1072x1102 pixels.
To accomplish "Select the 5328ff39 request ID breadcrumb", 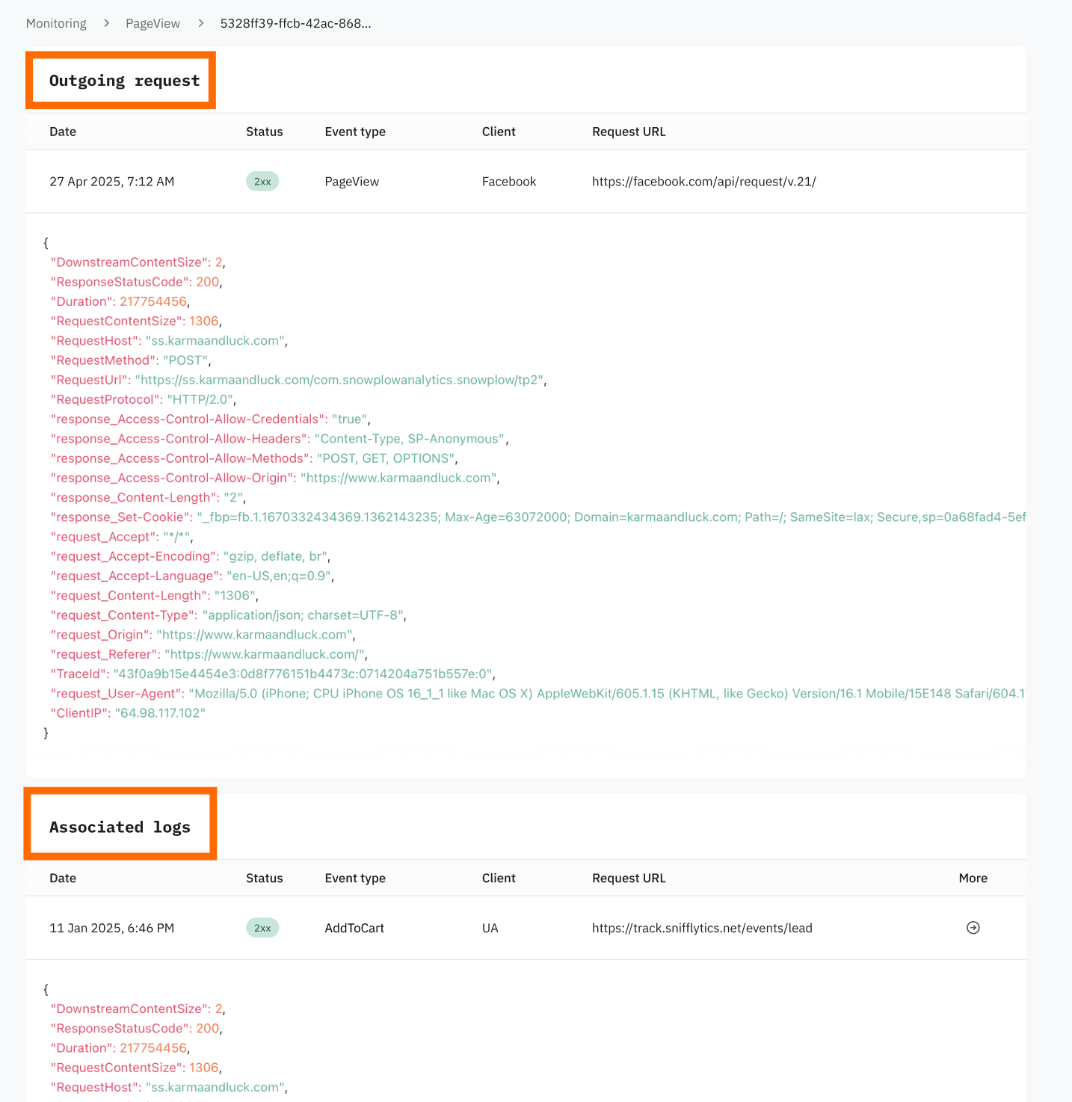I will tap(295, 23).
